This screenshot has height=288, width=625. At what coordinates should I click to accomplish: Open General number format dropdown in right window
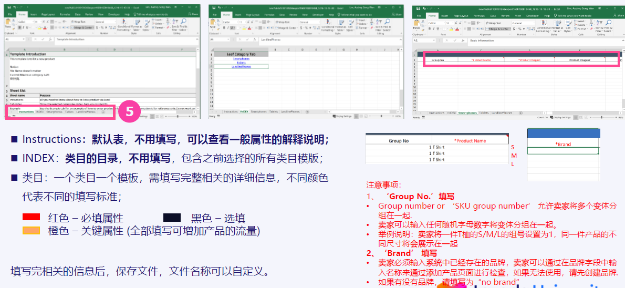(x=534, y=23)
